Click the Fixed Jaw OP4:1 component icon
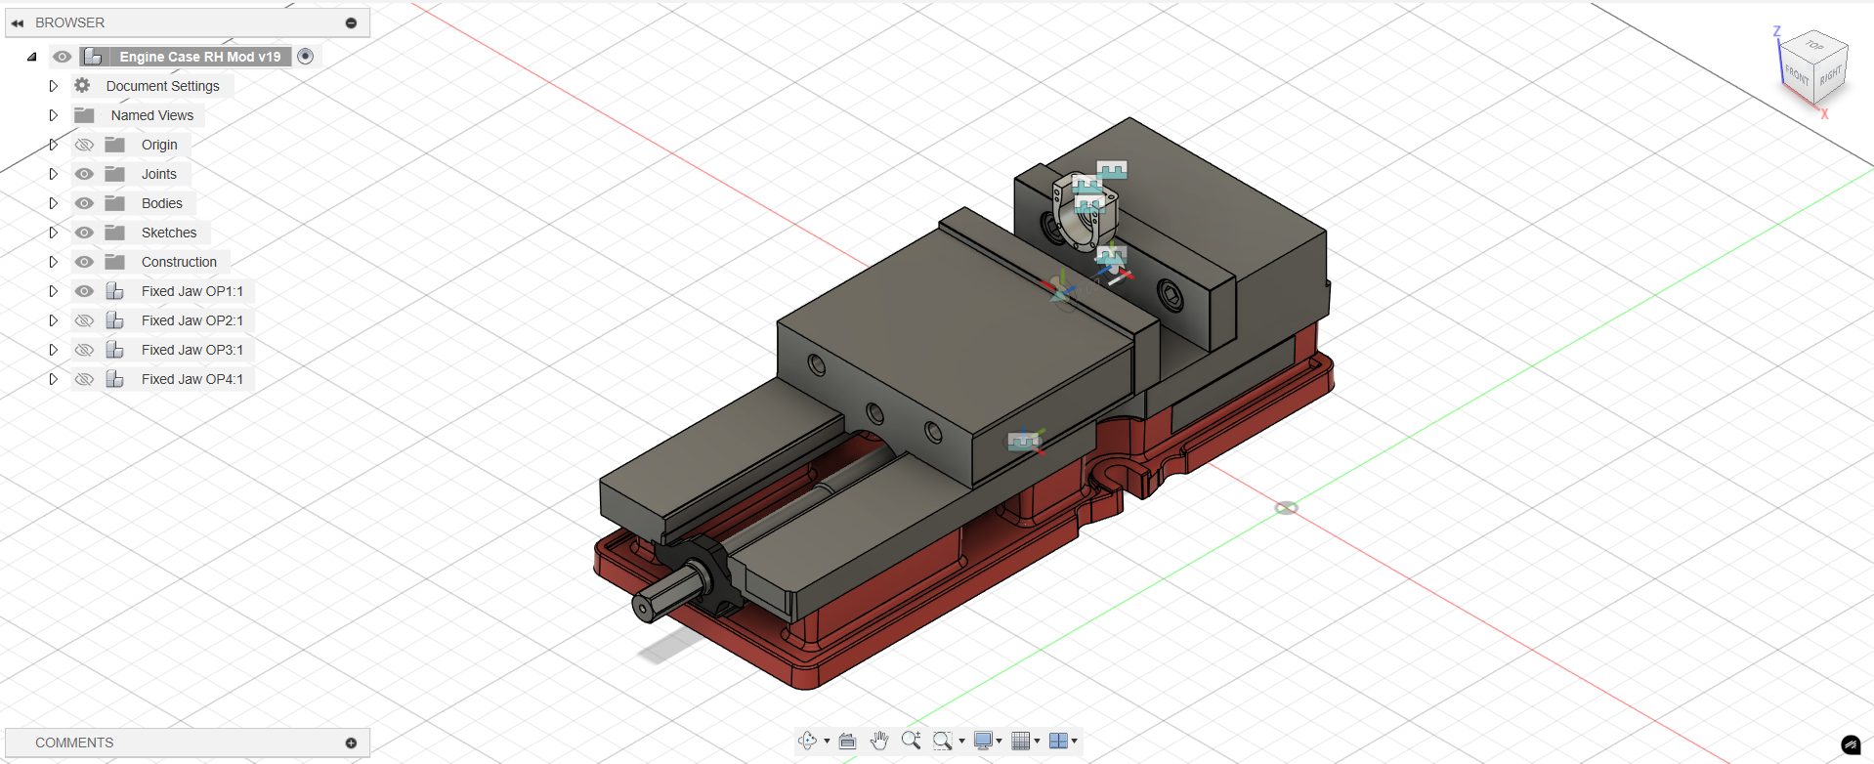 115,379
